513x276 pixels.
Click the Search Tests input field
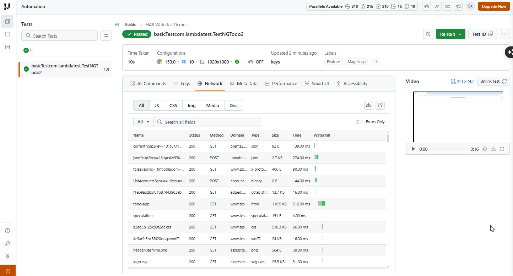(59, 36)
